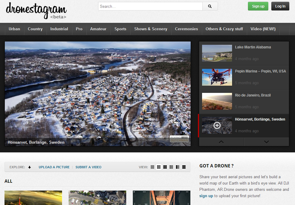The width and height of the screenshot is (295, 205).
Task: Click the Log In button
Action: 280,6
